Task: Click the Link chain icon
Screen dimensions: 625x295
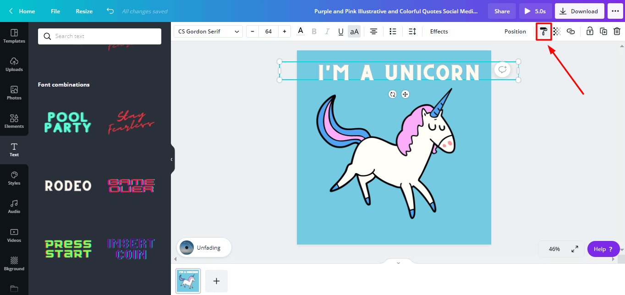Action: [x=570, y=32]
